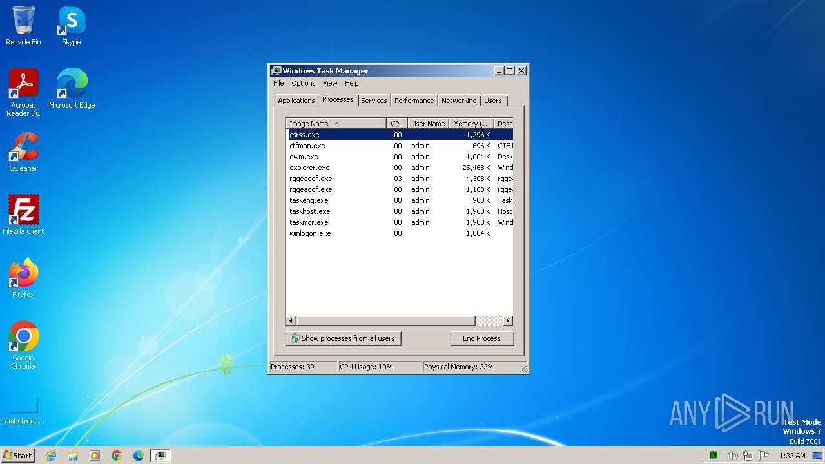
Task: Sort by the Image Name column
Action: (336, 124)
